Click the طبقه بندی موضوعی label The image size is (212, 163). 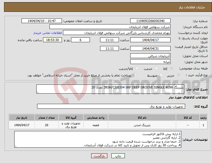coord(193,69)
